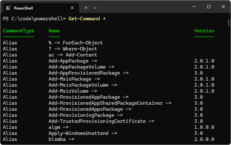
Task: Click version 1.0.0.0 in algm row
Action: pos(204,127)
